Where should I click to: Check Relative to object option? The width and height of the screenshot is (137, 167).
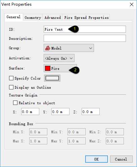coord(15,103)
